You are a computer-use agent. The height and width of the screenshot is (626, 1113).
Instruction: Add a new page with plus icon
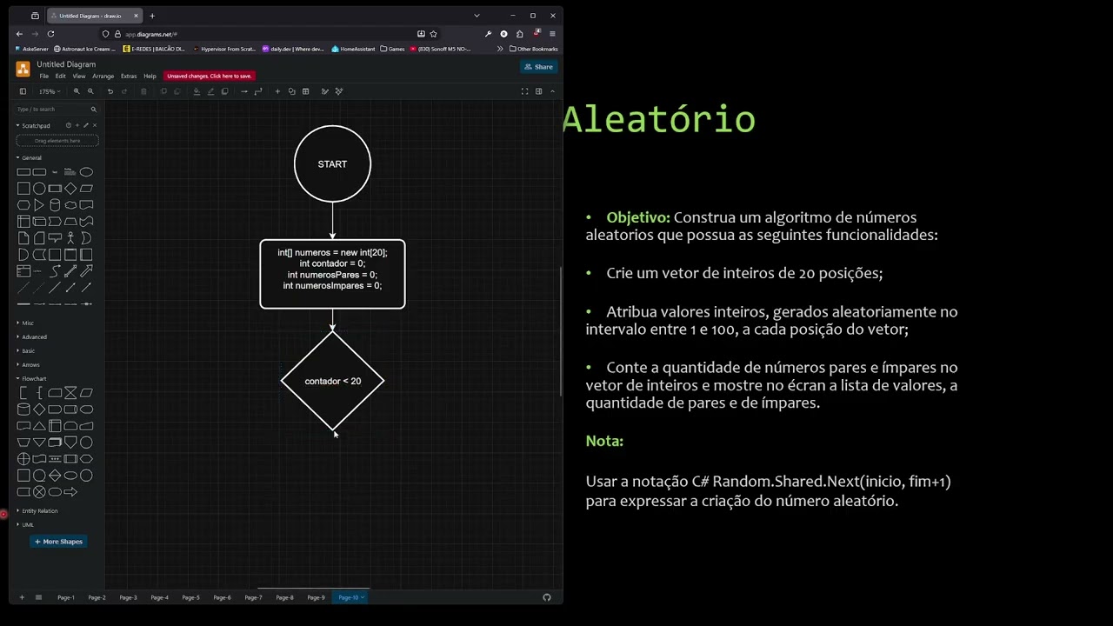coord(22,597)
